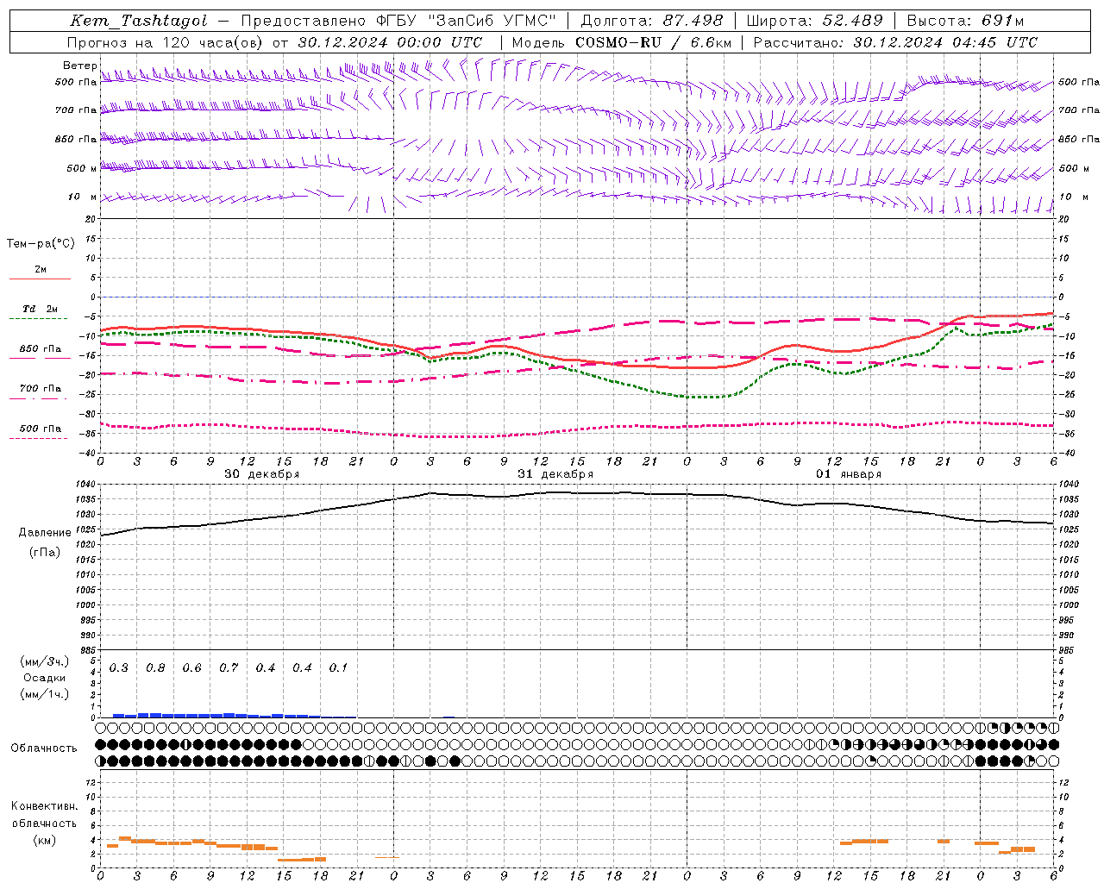
Task: Click the 700 гПа wind level label on left axis
Action: click(x=76, y=110)
